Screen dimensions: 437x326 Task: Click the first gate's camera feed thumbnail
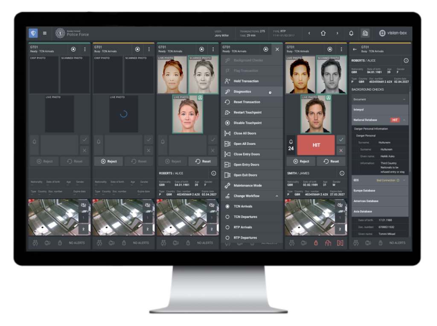point(53,217)
